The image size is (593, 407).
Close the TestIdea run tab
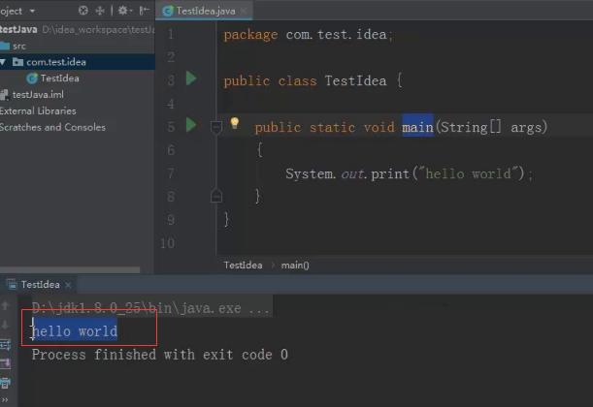tap(68, 285)
